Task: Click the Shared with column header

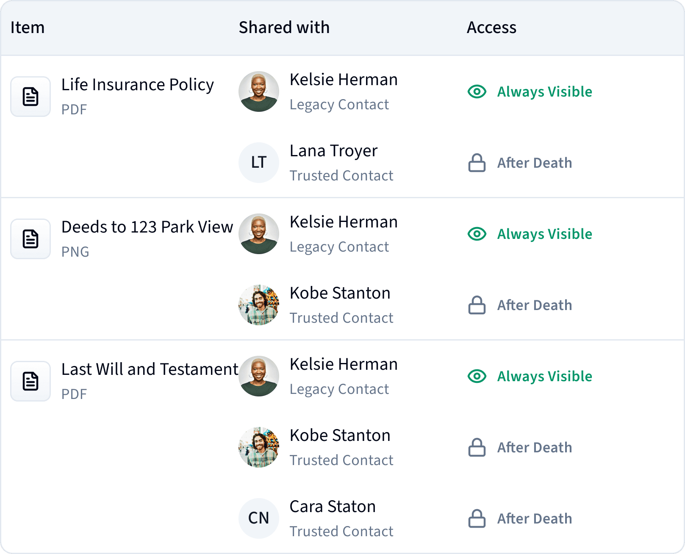Action: (x=284, y=28)
